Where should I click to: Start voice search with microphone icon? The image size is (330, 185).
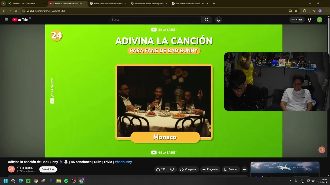pos(218,20)
